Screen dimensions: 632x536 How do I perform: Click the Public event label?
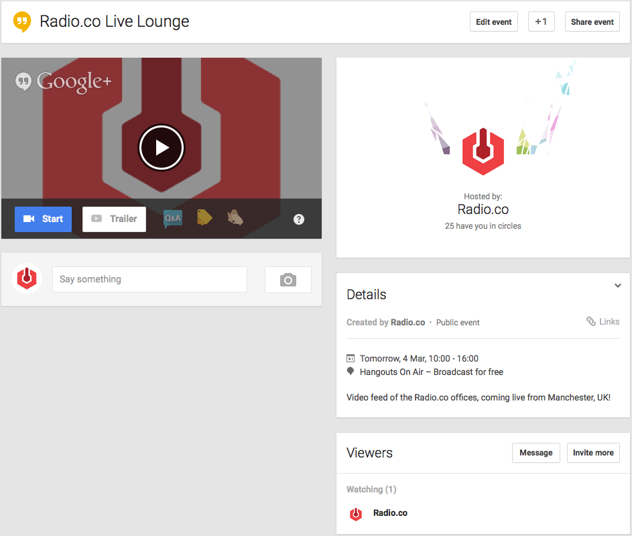(x=458, y=323)
